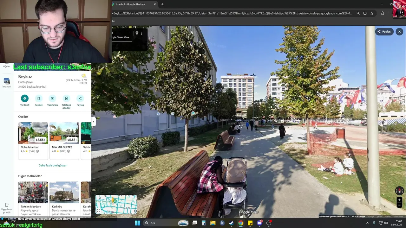Click the Yol tarifi directions icon

(x=25, y=98)
